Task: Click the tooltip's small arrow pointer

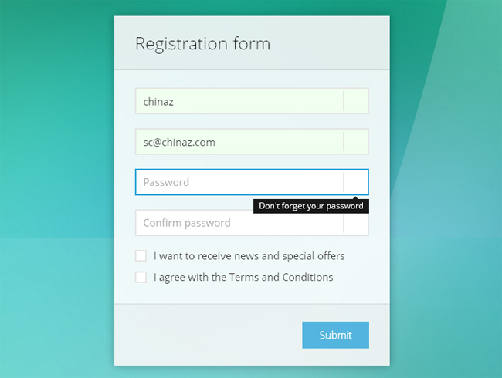Action: click(x=356, y=198)
